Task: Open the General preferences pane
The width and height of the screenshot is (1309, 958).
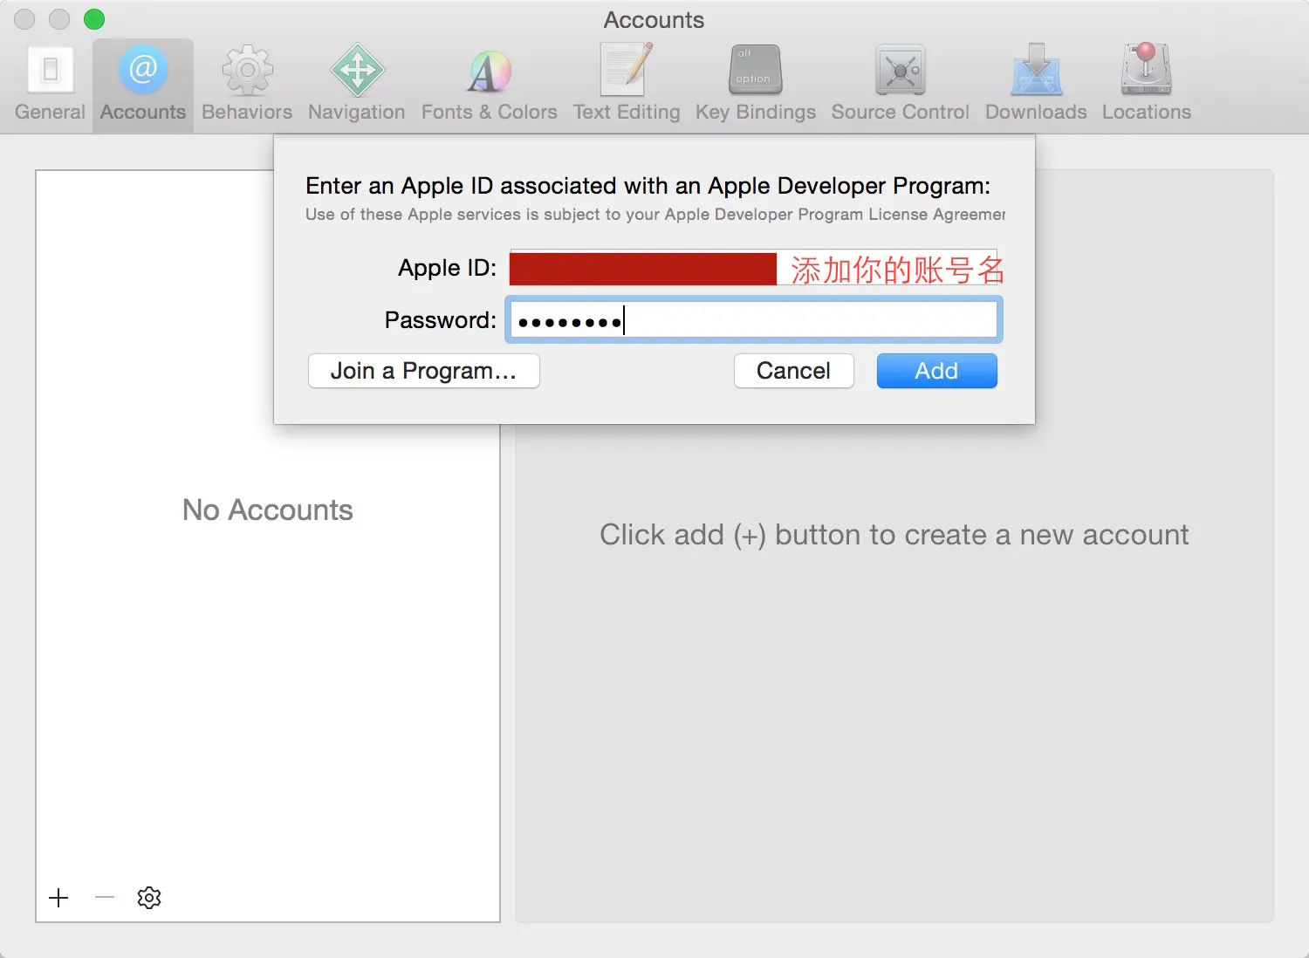Action: (x=50, y=85)
